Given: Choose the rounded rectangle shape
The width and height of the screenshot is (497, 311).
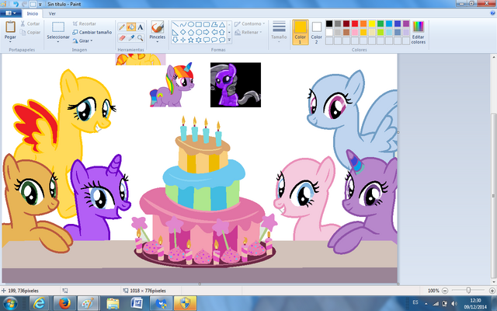Looking at the screenshot, I should point(207,24).
